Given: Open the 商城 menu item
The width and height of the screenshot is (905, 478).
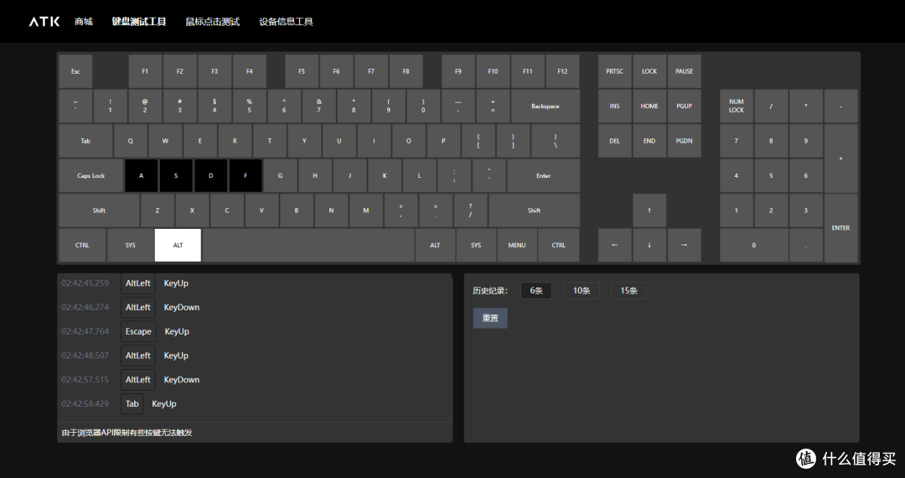Looking at the screenshot, I should point(84,21).
